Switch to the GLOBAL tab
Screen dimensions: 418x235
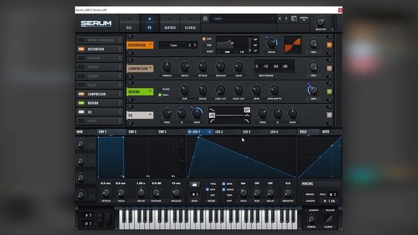click(190, 23)
